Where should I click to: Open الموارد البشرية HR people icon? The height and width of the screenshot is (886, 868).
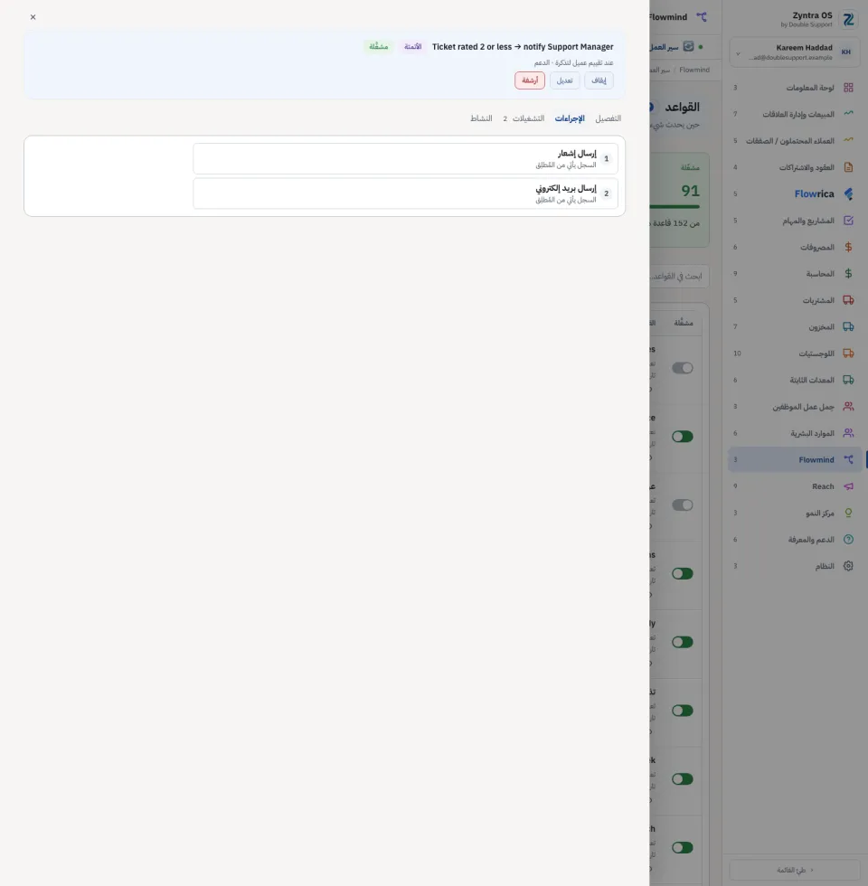[x=848, y=433]
